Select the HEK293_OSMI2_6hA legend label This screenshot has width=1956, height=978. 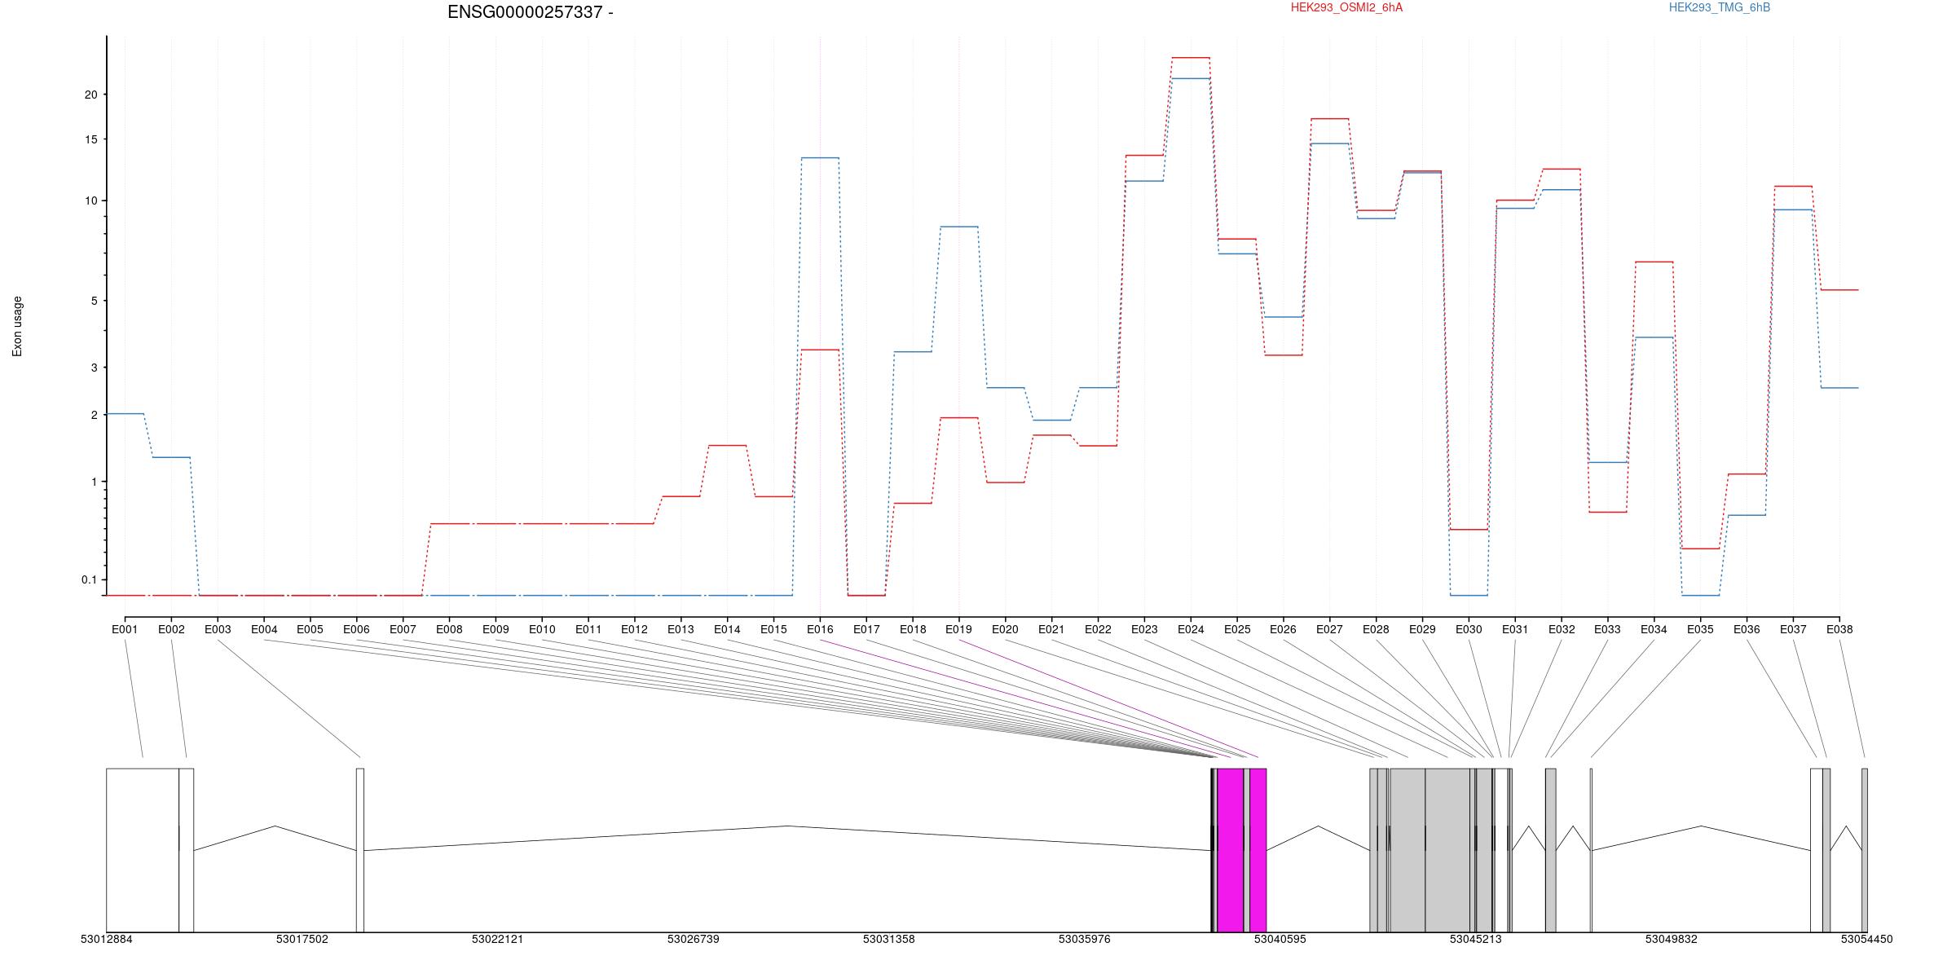click(x=1346, y=7)
